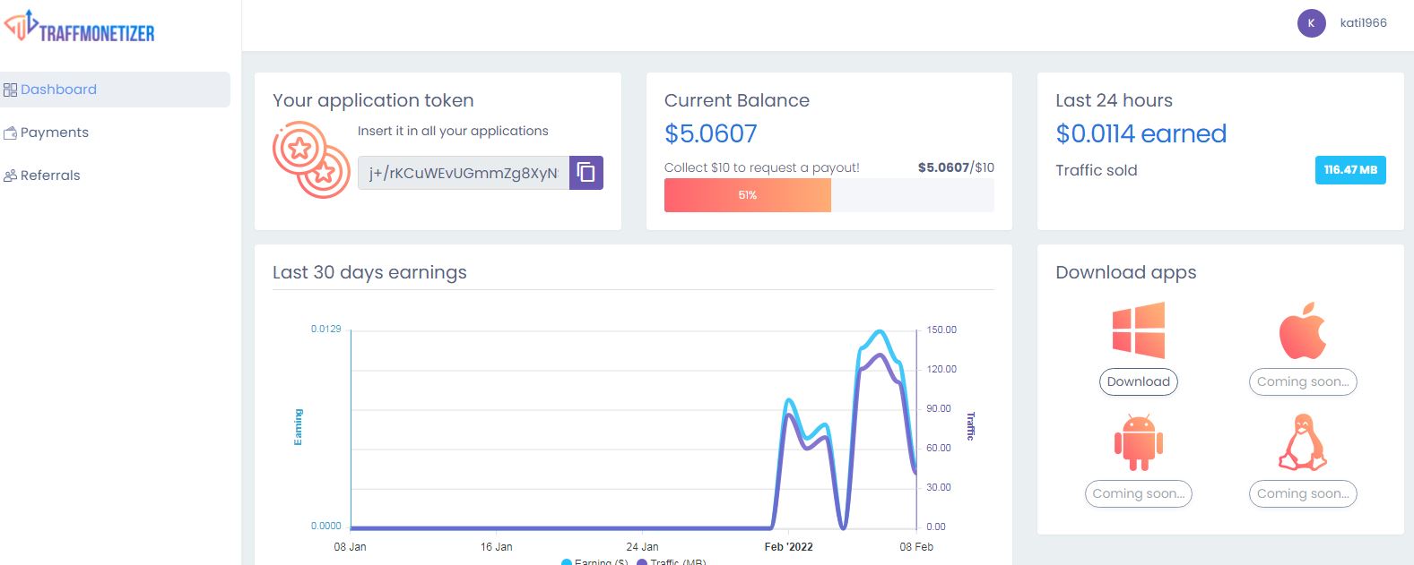1414x565 pixels.
Task: Open the kati1966 account menu
Action: [x=1363, y=23]
